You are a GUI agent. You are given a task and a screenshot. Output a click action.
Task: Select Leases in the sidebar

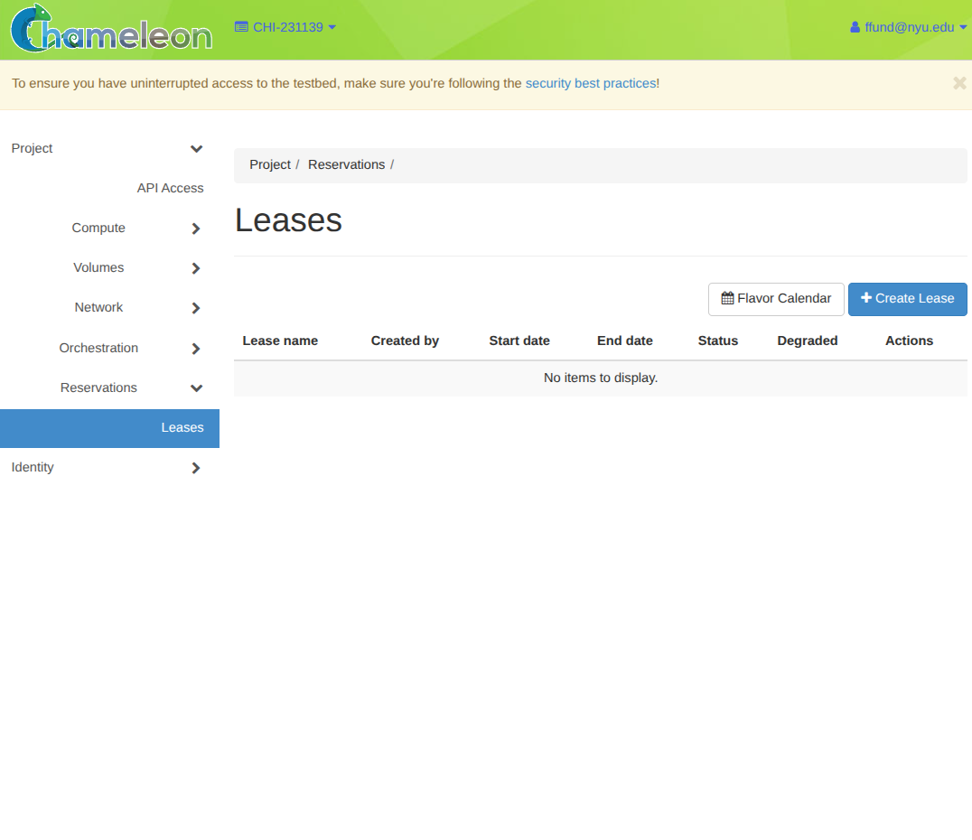coord(182,427)
